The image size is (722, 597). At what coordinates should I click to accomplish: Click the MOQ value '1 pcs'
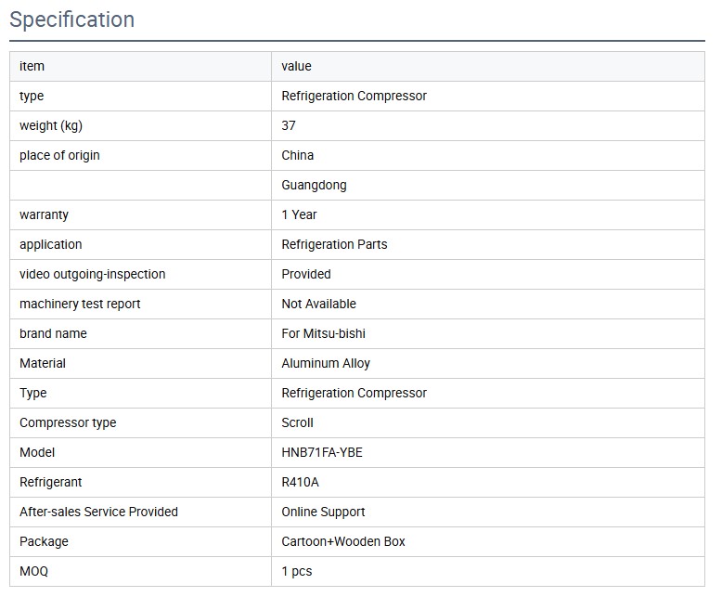coord(297,571)
